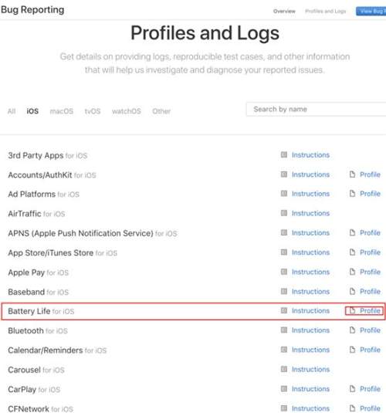
Task: Open the Apple Pay Instructions link
Action: point(310,272)
